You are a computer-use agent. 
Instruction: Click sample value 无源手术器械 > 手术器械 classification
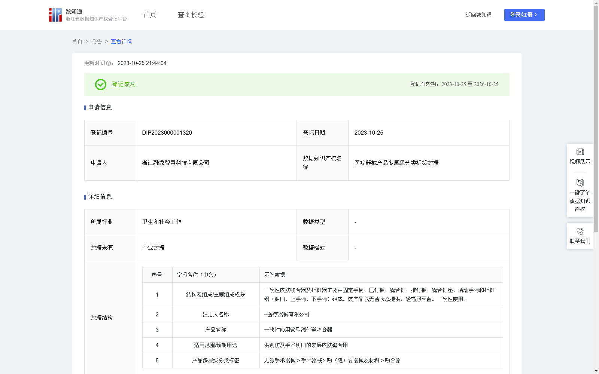[332, 361]
